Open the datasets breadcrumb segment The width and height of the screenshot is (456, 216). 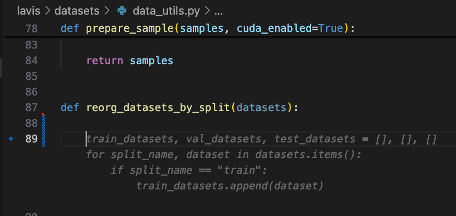[76, 10]
